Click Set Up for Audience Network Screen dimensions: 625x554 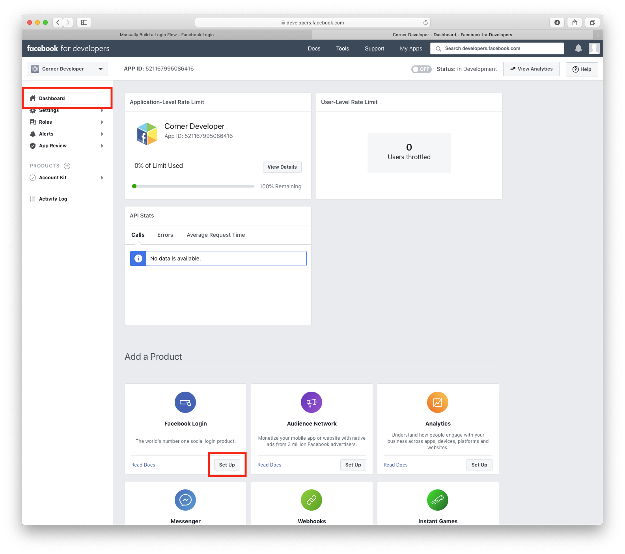point(353,465)
